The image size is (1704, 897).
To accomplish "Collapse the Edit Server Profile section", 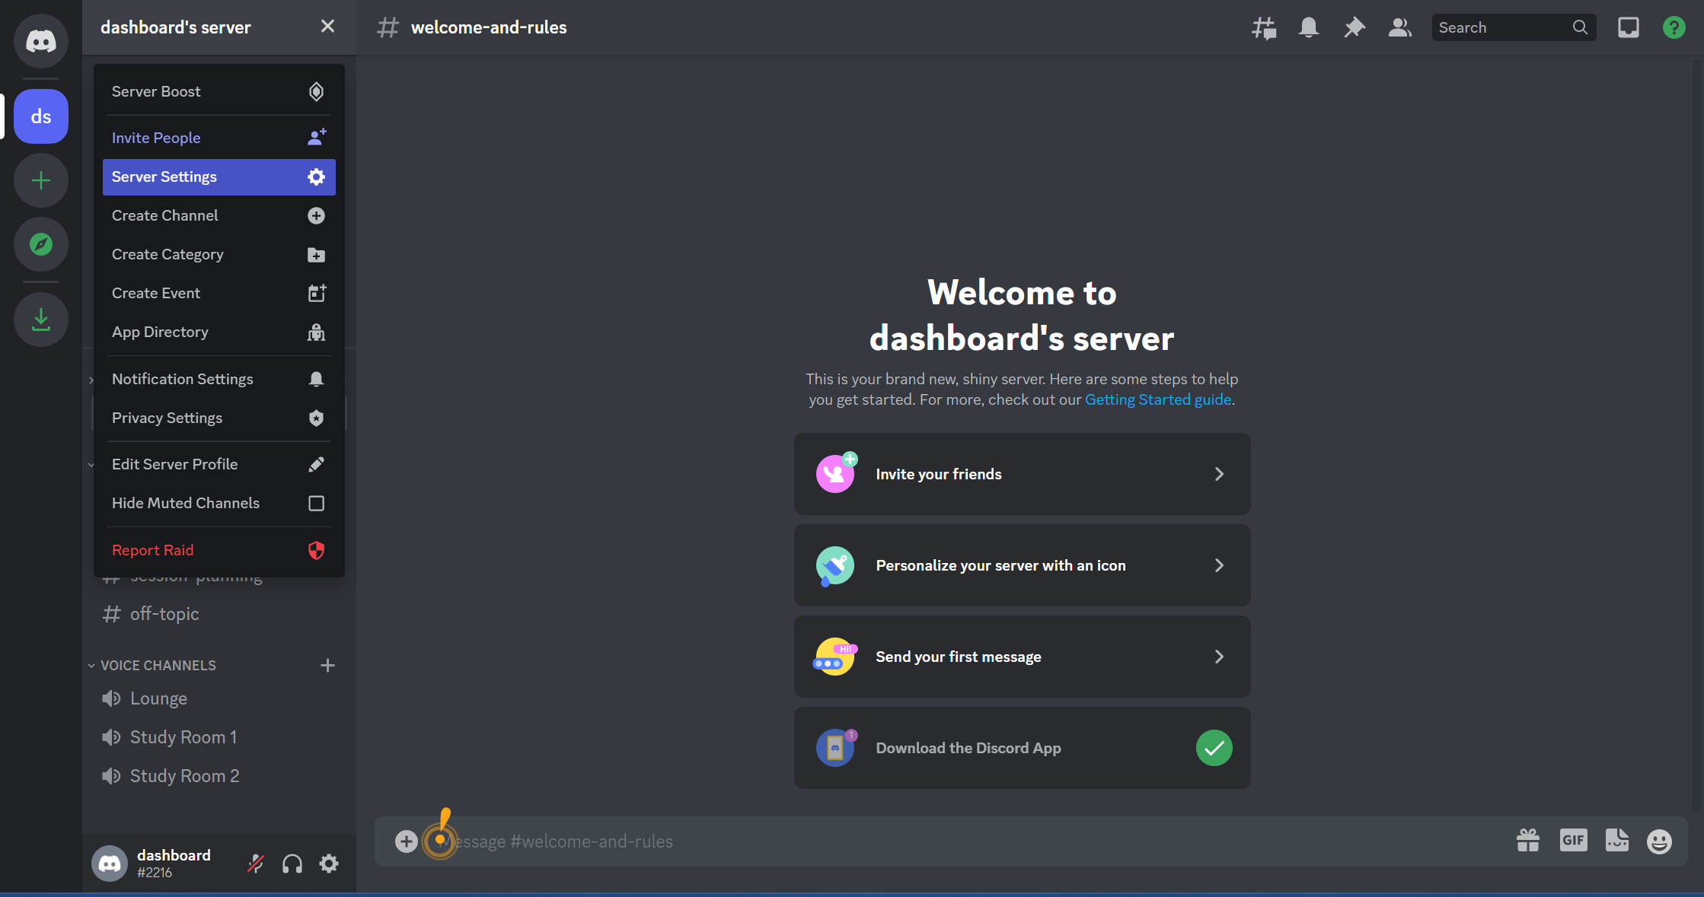I will point(90,463).
